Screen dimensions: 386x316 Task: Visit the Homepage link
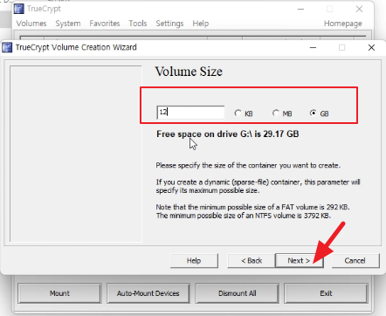[x=343, y=24]
